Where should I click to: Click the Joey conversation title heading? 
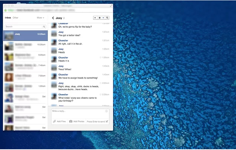click(x=59, y=18)
